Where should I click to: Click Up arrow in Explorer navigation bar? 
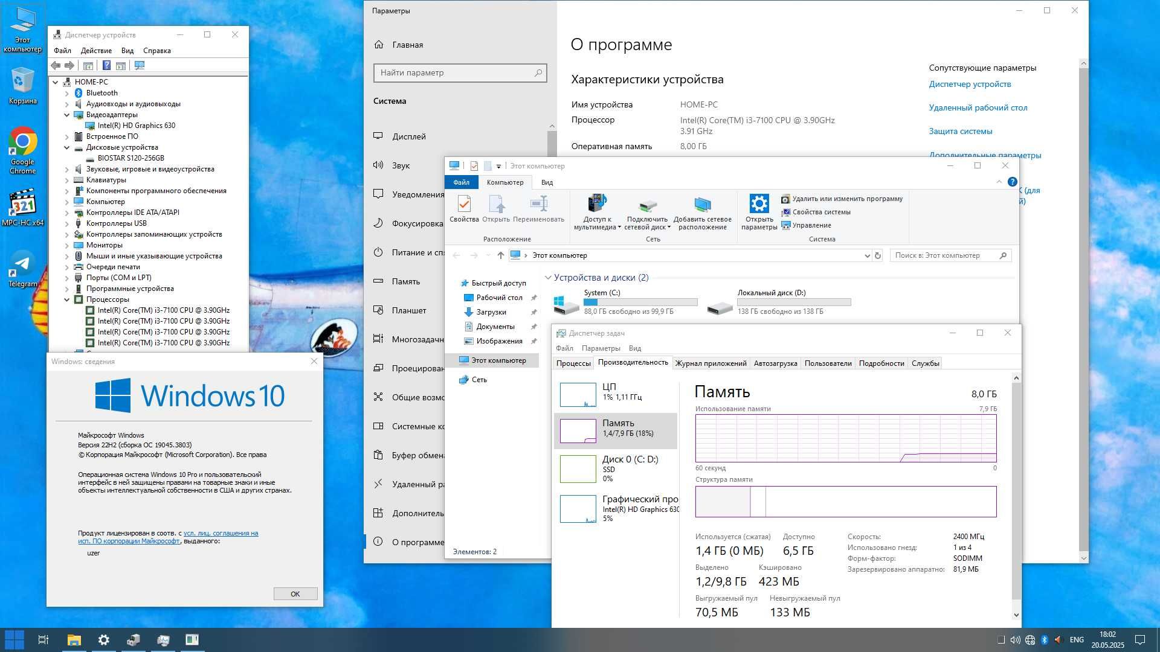click(x=500, y=255)
